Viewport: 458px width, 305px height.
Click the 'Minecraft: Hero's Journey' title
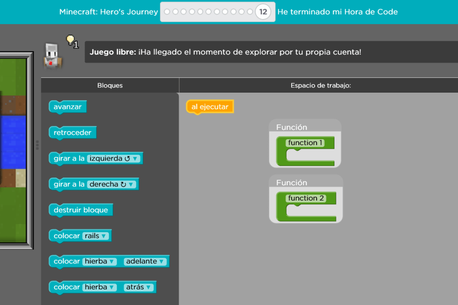point(108,12)
